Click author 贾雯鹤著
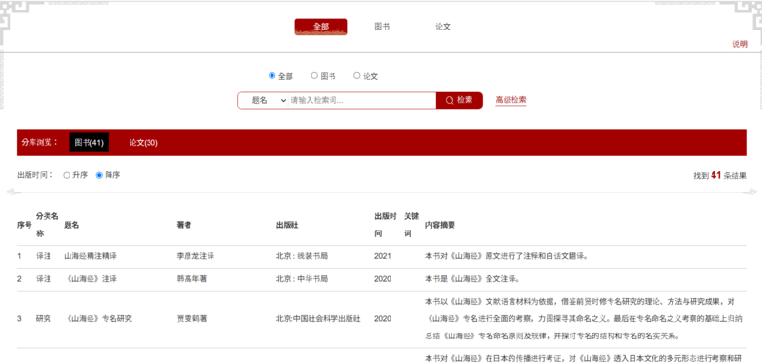This screenshot has height=363, width=762. pyautogui.click(x=192, y=319)
